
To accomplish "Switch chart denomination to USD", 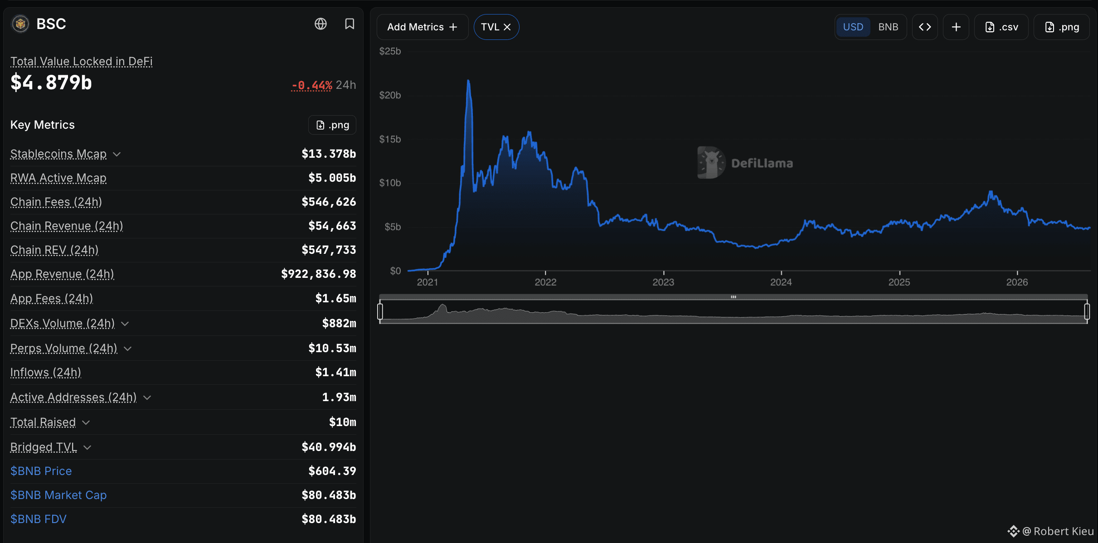I will click(x=853, y=27).
